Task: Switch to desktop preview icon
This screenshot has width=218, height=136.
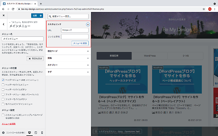Action: tap(29, 132)
